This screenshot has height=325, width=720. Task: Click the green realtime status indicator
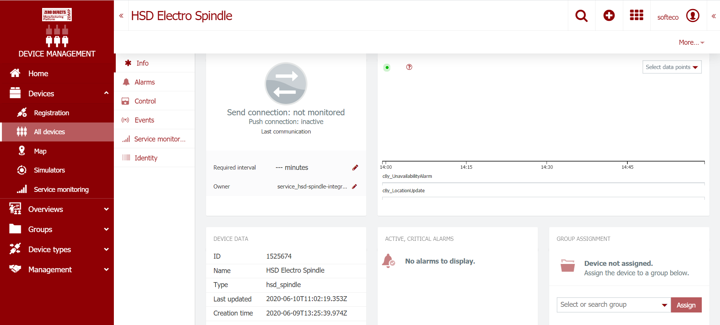tap(387, 68)
